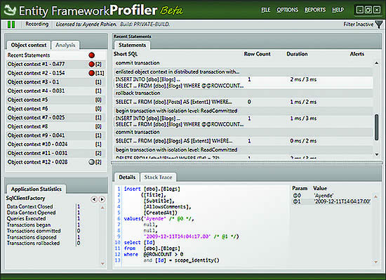The image size is (386, 280).
Task: Select Object context #7 - 0.025
Action: pos(56,117)
